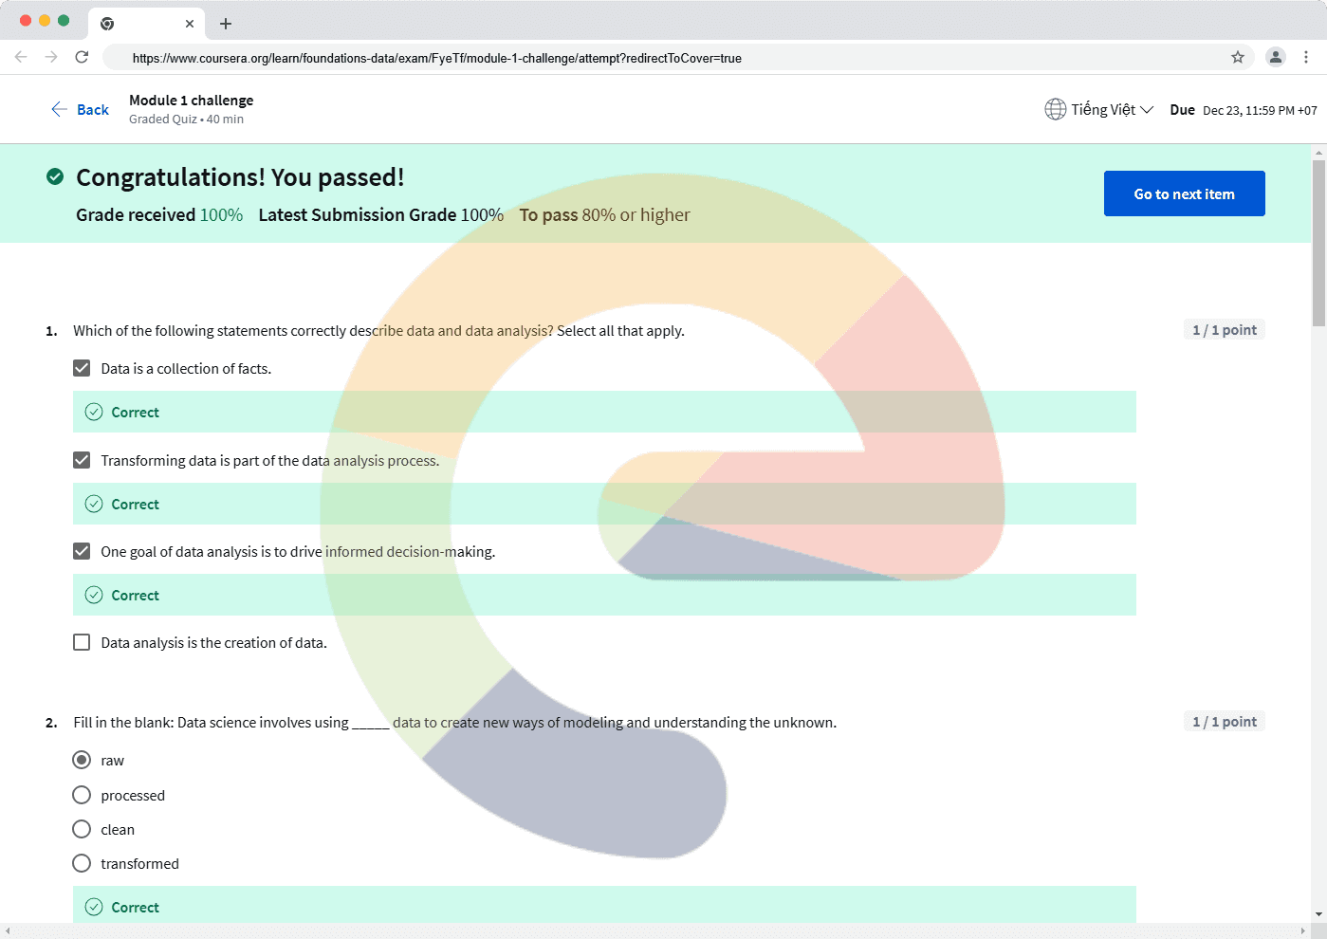Viewport: 1327px width, 939px height.
Task: Toggle 'Data is a collection of facts' checkbox
Action: (x=82, y=368)
